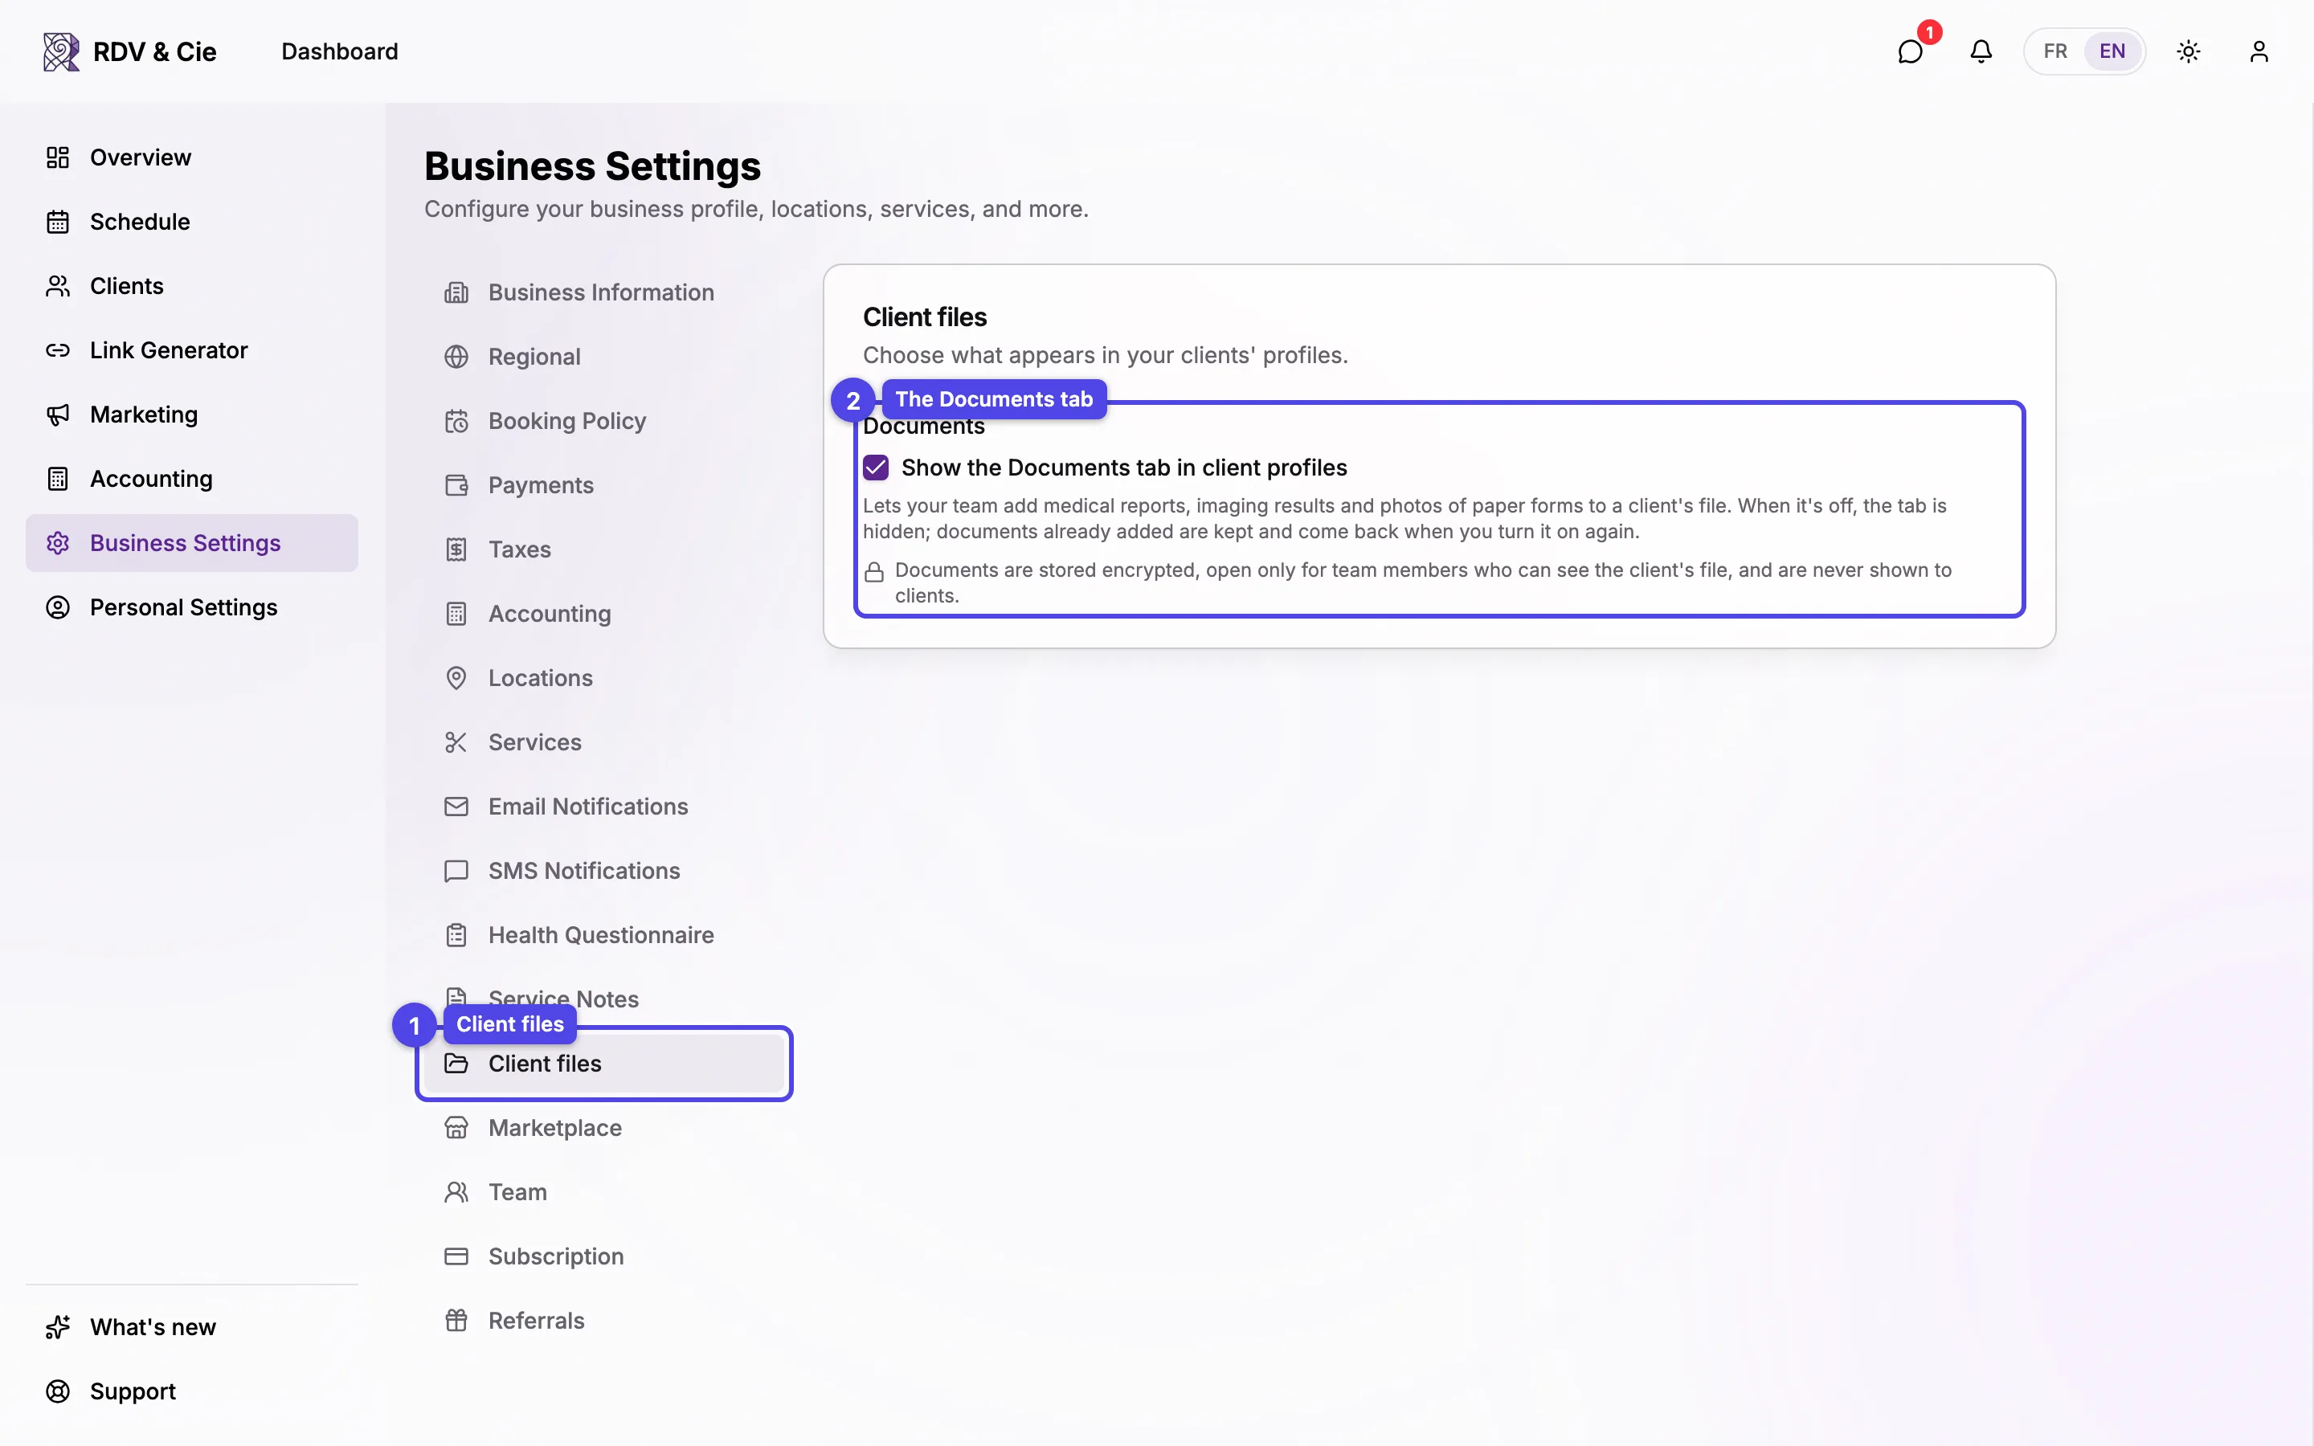Open Link Generator page
This screenshot has height=1446, width=2314.
191,350
